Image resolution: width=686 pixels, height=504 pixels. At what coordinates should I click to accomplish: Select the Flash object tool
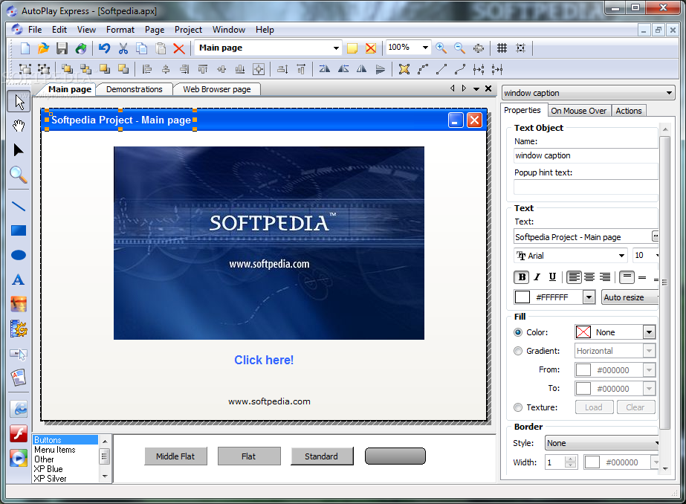pos(19,433)
